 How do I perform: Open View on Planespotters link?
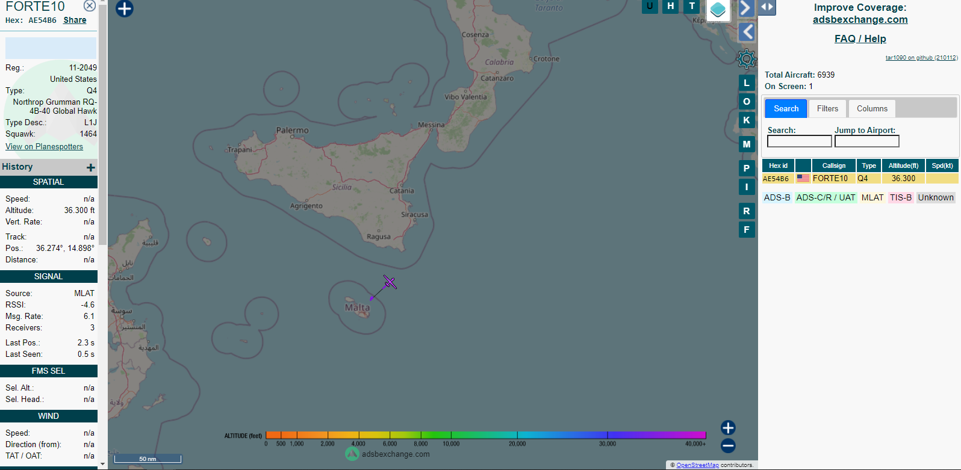point(44,146)
